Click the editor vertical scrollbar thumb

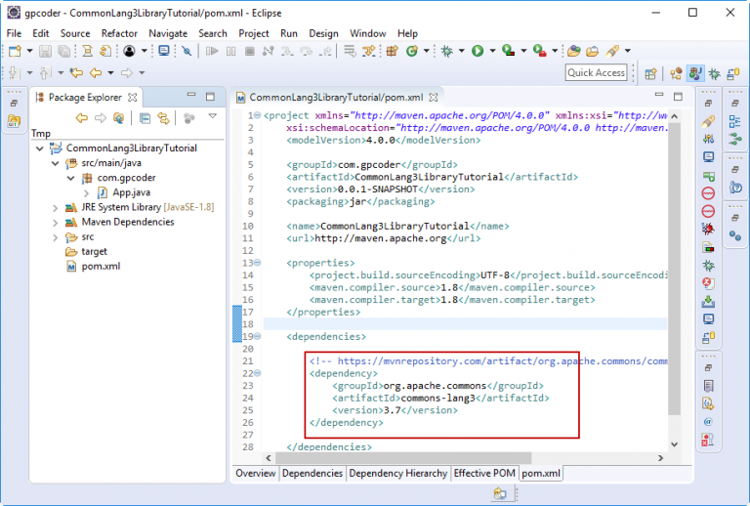tap(675, 269)
